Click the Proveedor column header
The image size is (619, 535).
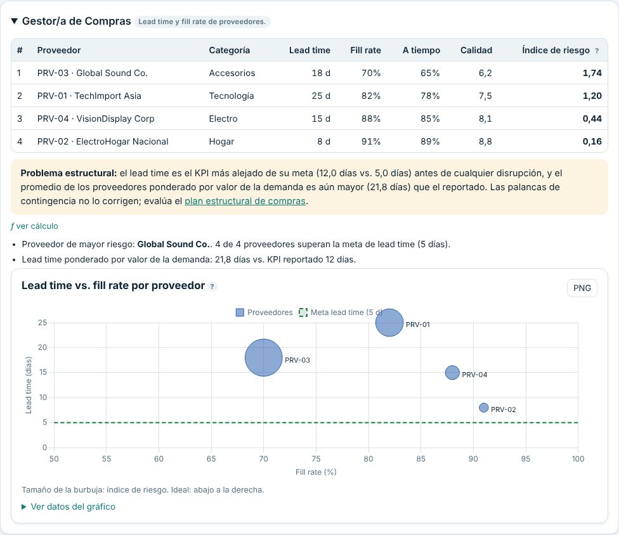click(x=59, y=50)
